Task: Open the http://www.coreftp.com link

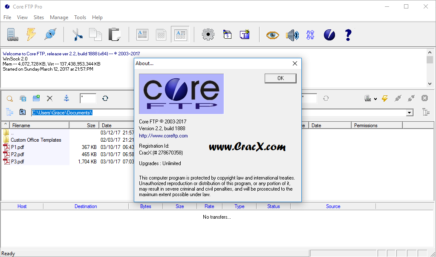Action: point(163,136)
